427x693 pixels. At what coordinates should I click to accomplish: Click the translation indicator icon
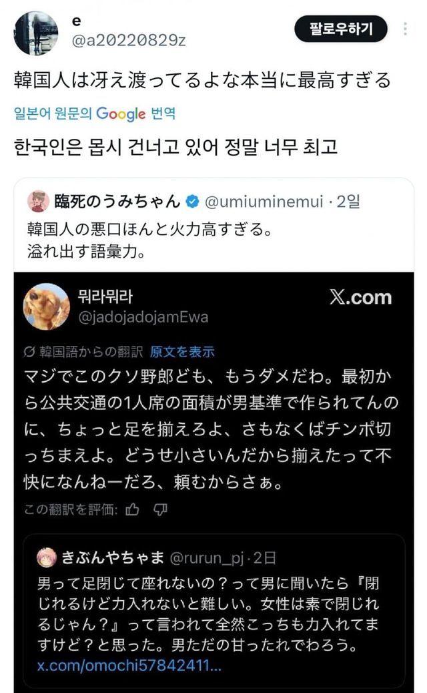29,352
